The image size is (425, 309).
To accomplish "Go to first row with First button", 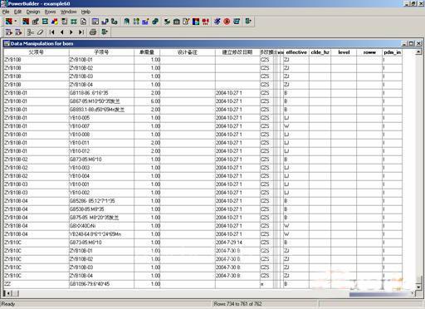I will [51, 32].
